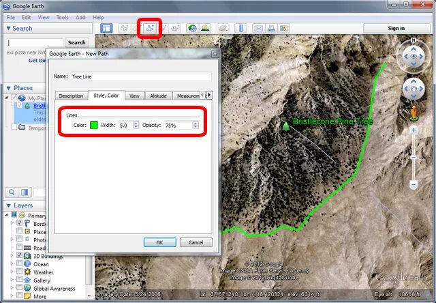Screen dimensions: 436x303
Task: Click the N north marker on the compass
Action: tap(414, 40)
